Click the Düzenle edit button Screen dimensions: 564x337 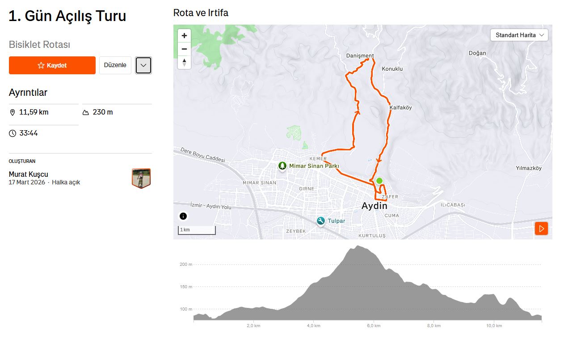pyautogui.click(x=115, y=65)
